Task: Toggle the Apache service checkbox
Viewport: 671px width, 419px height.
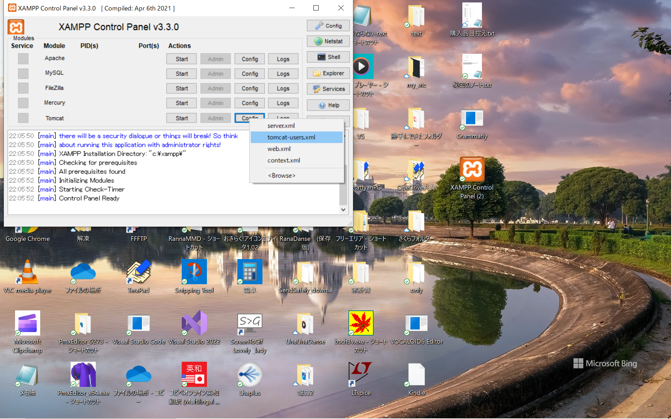Action: click(23, 59)
